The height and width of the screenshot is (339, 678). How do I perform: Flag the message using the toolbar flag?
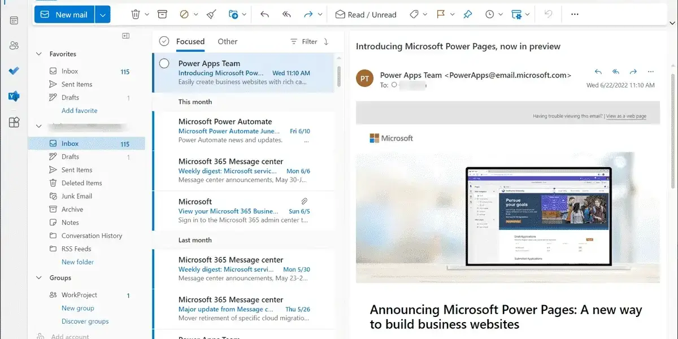441,15
